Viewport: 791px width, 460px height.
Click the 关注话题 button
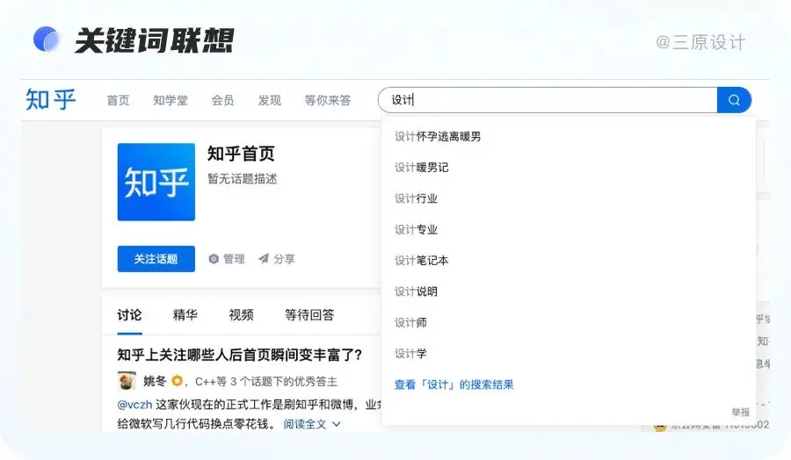point(156,259)
